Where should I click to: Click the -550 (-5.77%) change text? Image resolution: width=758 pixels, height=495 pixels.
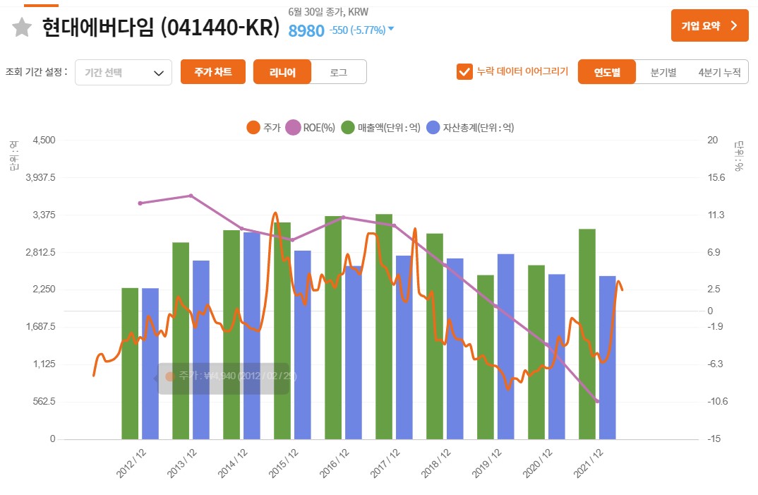coord(357,30)
